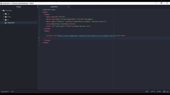Viewport: 170px width, 95px height.
Task: Expand the fonts folder chevron
Action: pos(3,17)
